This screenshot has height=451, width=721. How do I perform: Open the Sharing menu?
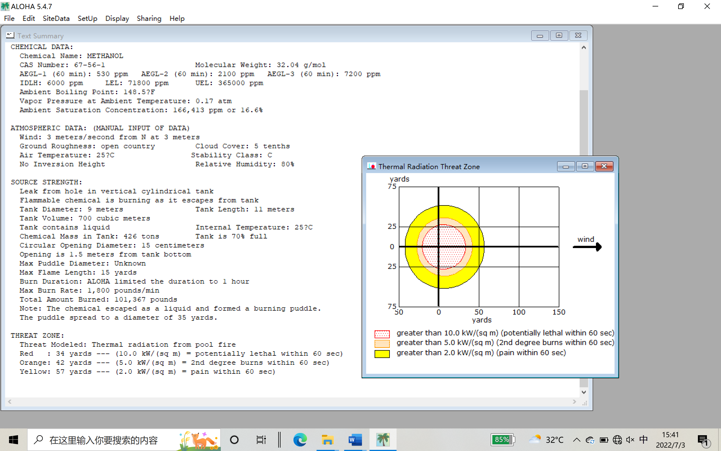tap(149, 19)
